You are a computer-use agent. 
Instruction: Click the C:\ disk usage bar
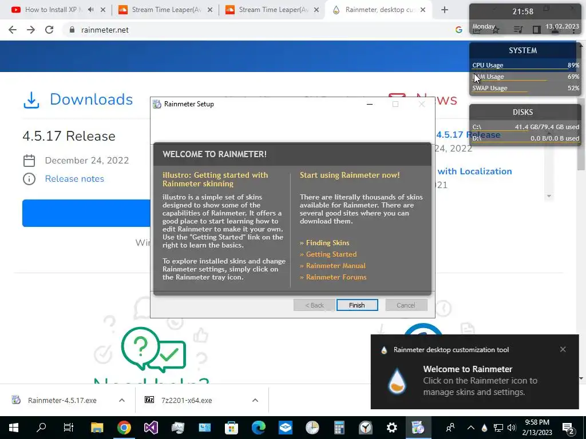[x=525, y=127]
